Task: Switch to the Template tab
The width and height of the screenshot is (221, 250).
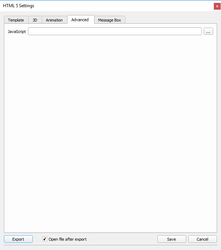Action: [16, 20]
